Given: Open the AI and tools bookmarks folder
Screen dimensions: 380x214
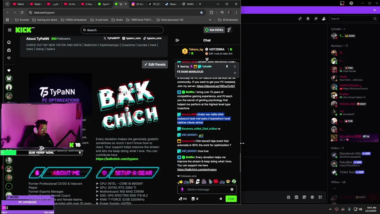Looking at the screenshot, I should click(x=99, y=20).
